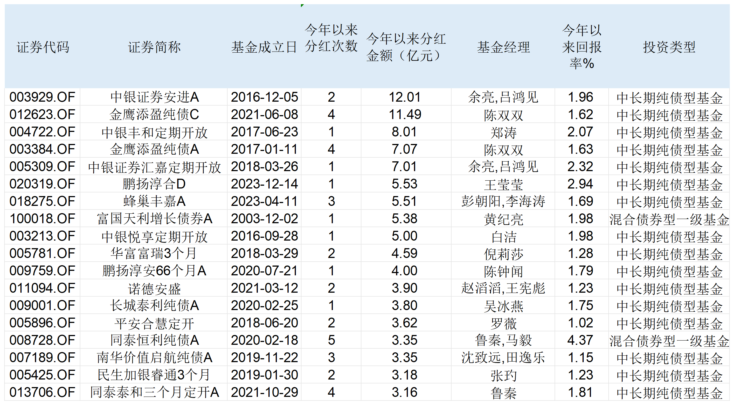Click the 证券代码 header cell
734x405 pixels.
pyautogui.click(x=43, y=47)
